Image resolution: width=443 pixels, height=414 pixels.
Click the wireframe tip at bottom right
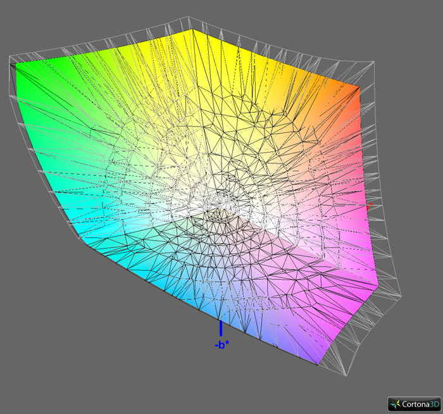pos(347,375)
